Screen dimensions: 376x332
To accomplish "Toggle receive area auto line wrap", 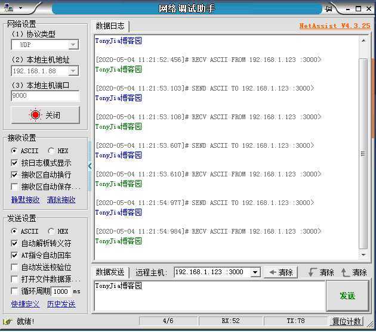I will 14,175.
